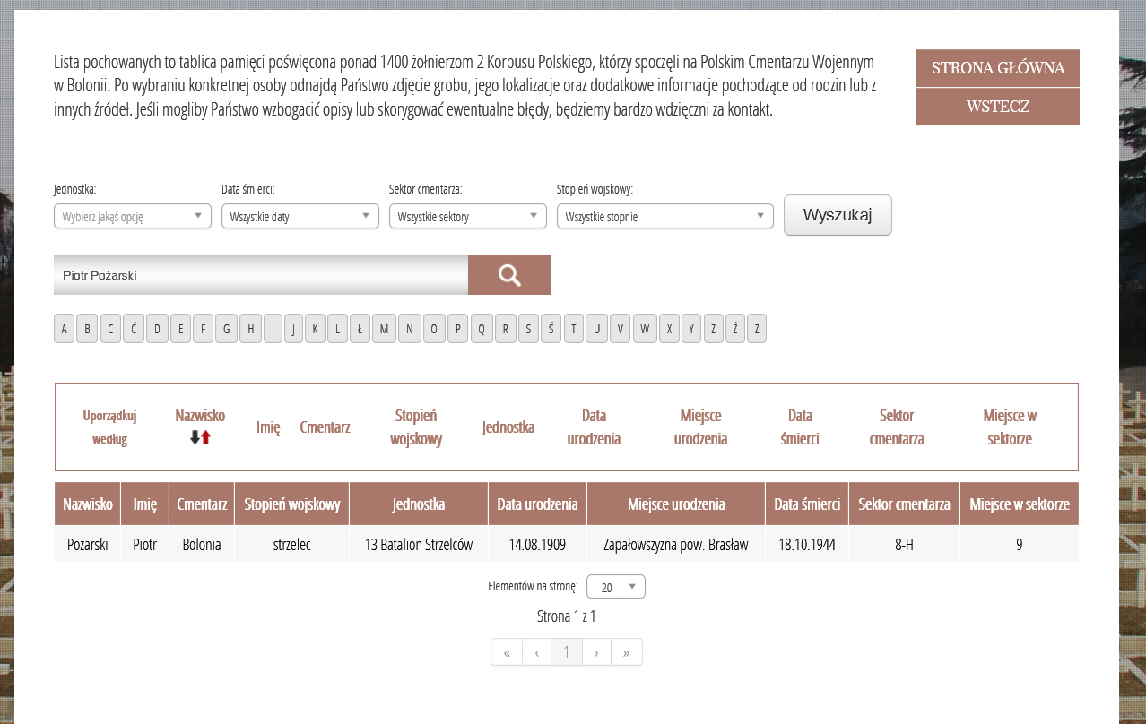The image size is (1146, 724).
Task: Open the Jednostka dropdown
Action: (133, 216)
